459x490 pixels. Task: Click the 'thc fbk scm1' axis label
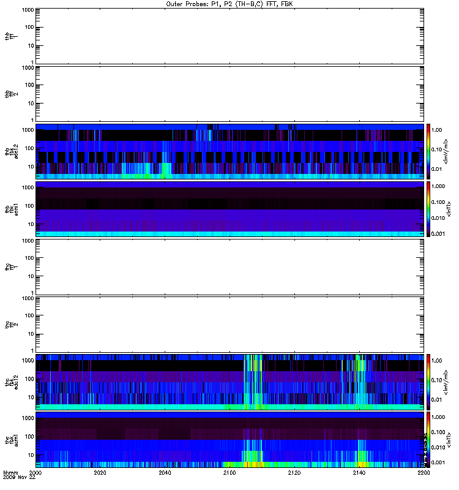click(11, 440)
